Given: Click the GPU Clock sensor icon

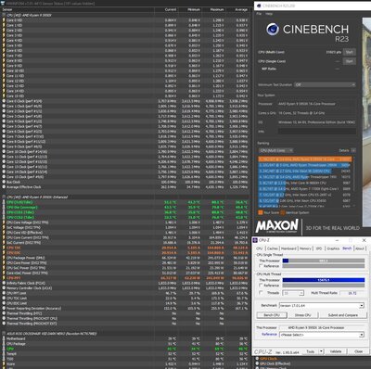Looking at the screenshot, I should coord(257,359).
